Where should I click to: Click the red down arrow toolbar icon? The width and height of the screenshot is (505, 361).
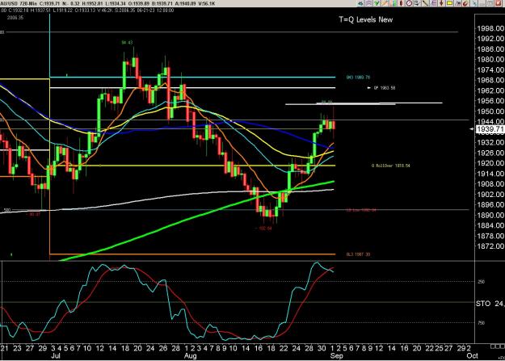pos(441,3)
